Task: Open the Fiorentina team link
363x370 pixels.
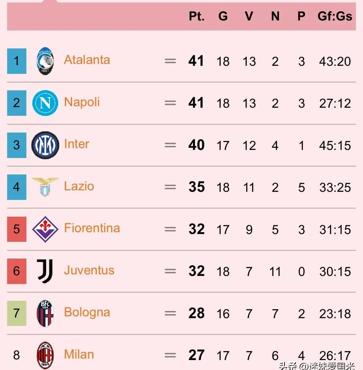Action: coord(92,228)
